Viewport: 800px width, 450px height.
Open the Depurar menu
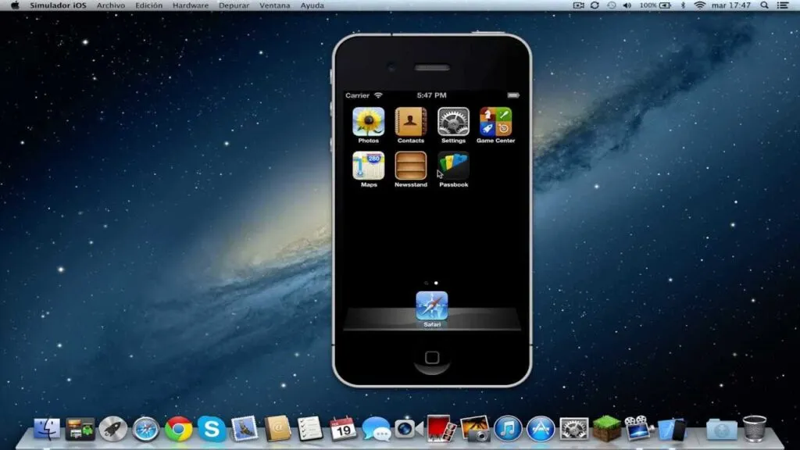(234, 5)
